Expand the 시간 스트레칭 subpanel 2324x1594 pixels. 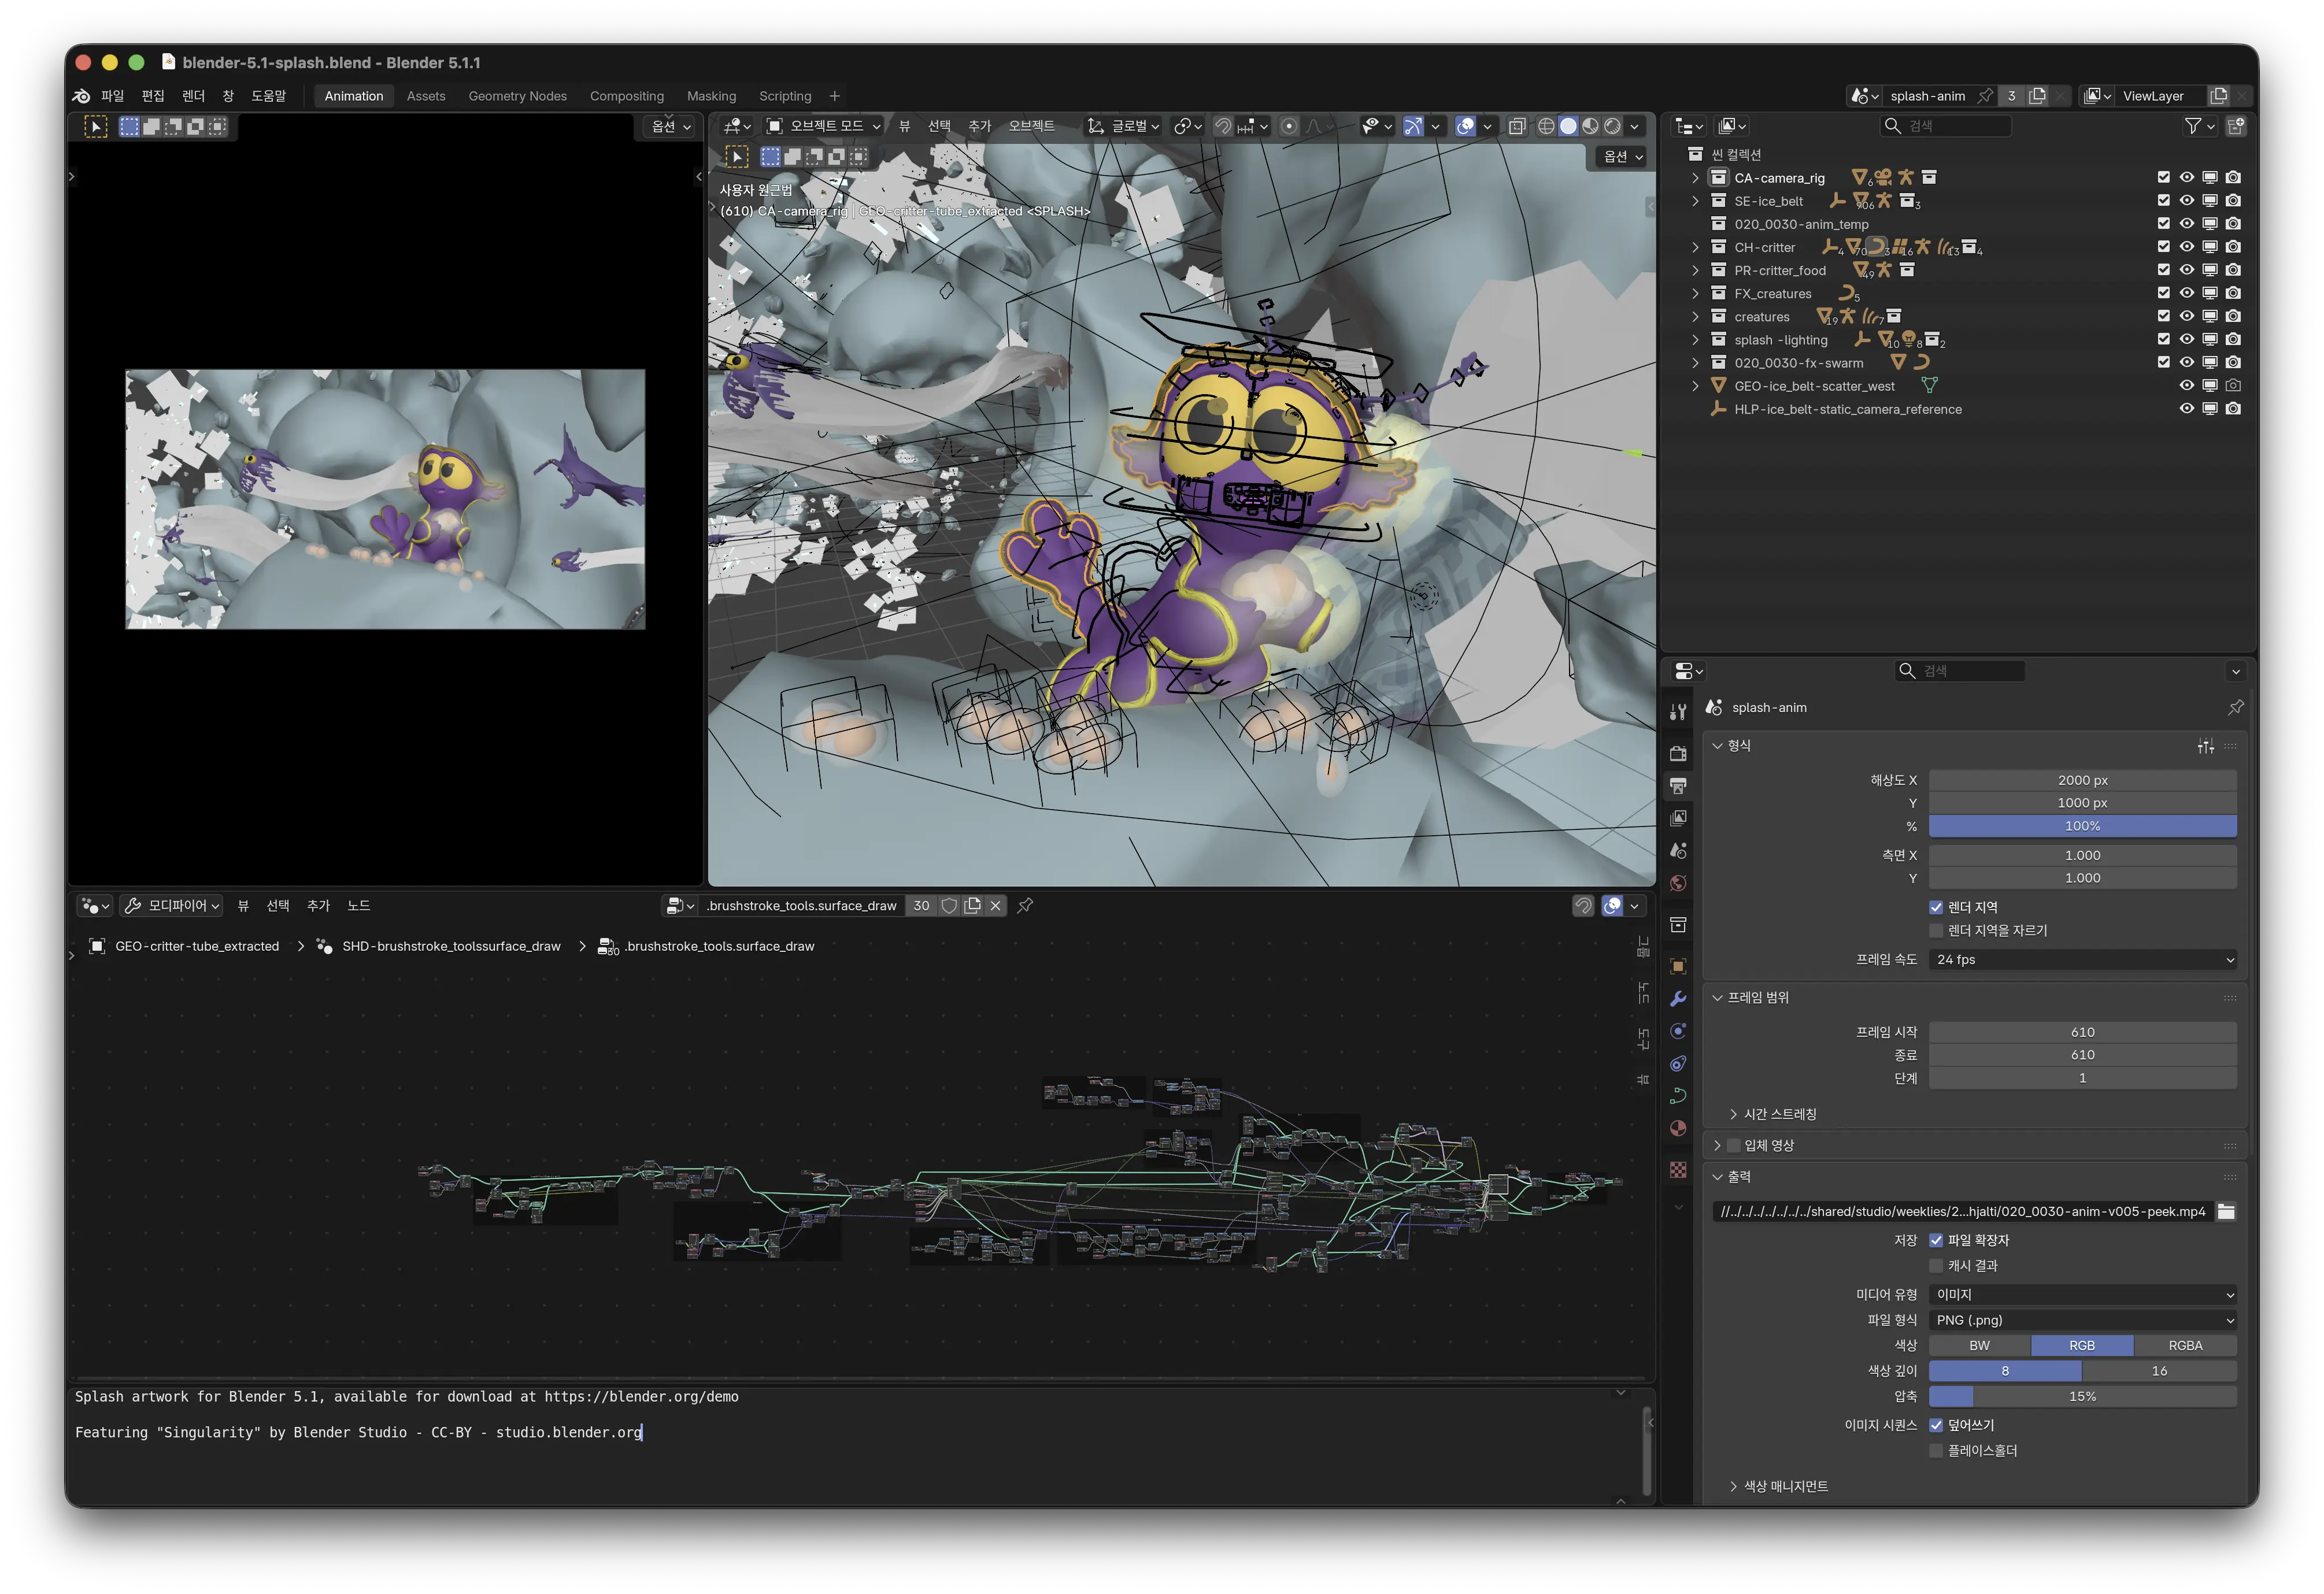[x=1733, y=1114]
